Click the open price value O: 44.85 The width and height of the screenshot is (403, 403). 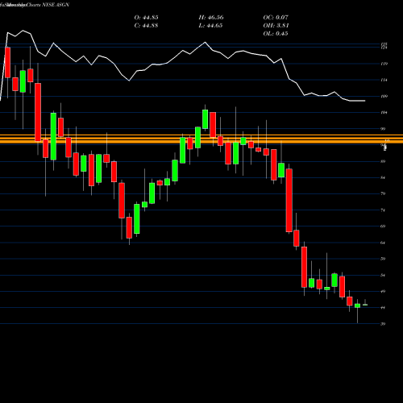tap(146, 18)
